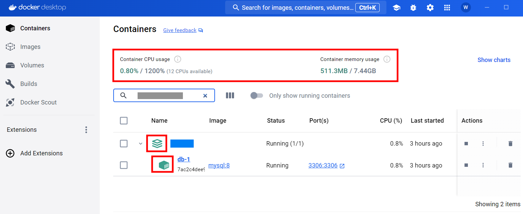
Task: Open Docker Desktop settings gear
Action: [430, 7]
